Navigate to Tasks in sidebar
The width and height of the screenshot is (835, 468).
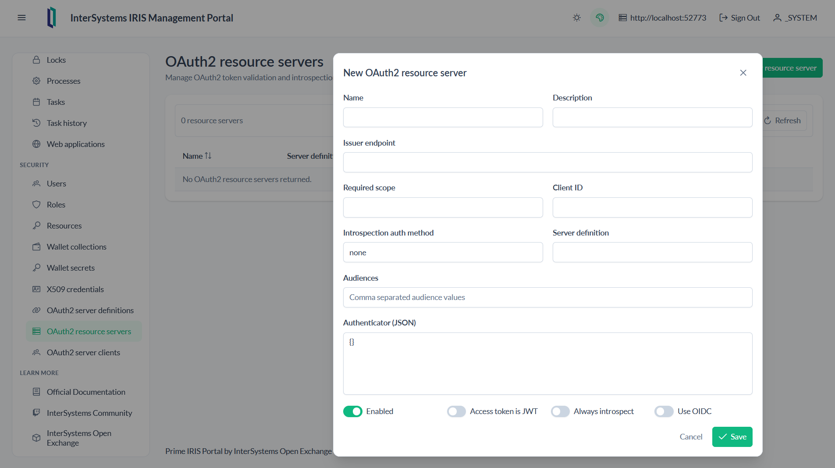click(x=84, y=102)
